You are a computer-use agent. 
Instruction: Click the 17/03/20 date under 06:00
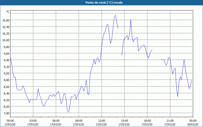tap(56, 124)
